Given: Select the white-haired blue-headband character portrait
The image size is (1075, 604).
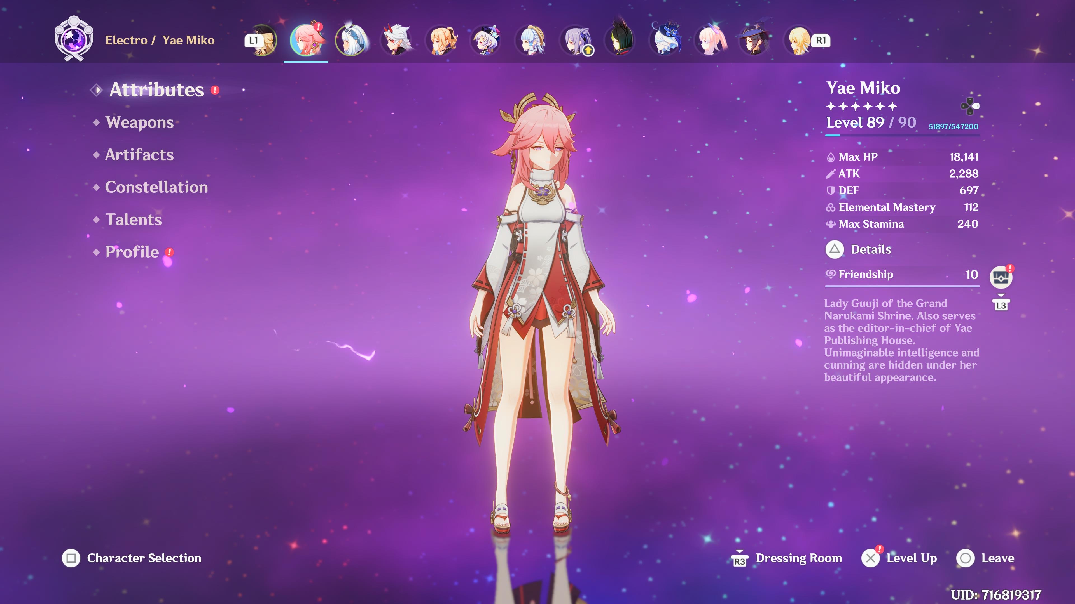Looking at the screenshot, I should pos(352,40).
